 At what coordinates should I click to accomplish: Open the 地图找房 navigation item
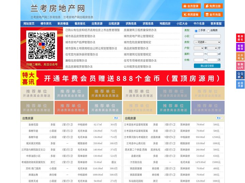point(165,24)
